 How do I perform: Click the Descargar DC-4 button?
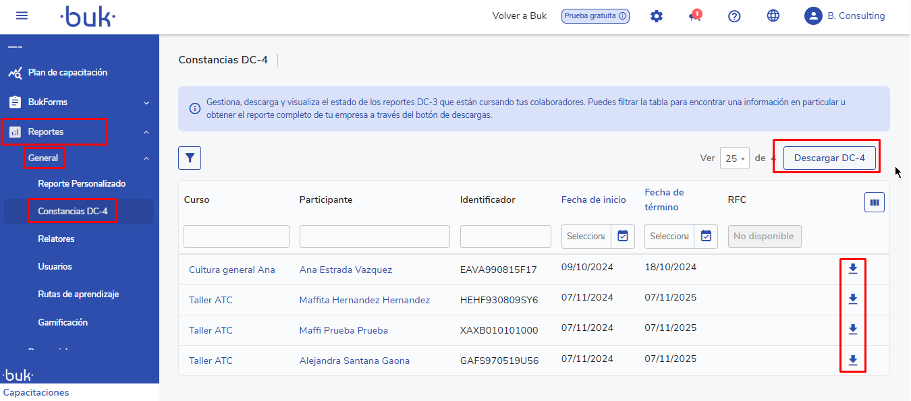click(x=829, y=158)
